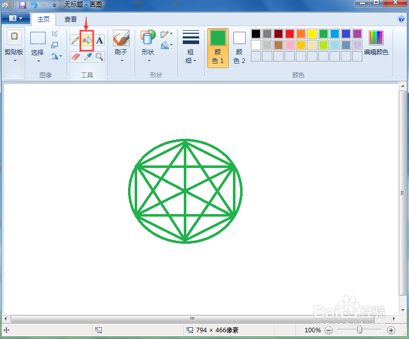
Task: Click the zoom out minus button
Action: (x=329, y=330)
